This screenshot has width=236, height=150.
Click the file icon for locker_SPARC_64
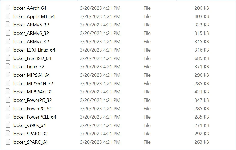(7, 142)
